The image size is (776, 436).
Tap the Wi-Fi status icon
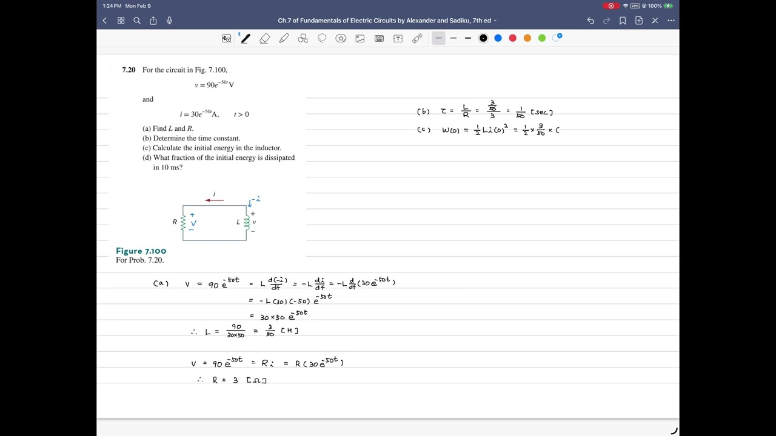(626, 6)
